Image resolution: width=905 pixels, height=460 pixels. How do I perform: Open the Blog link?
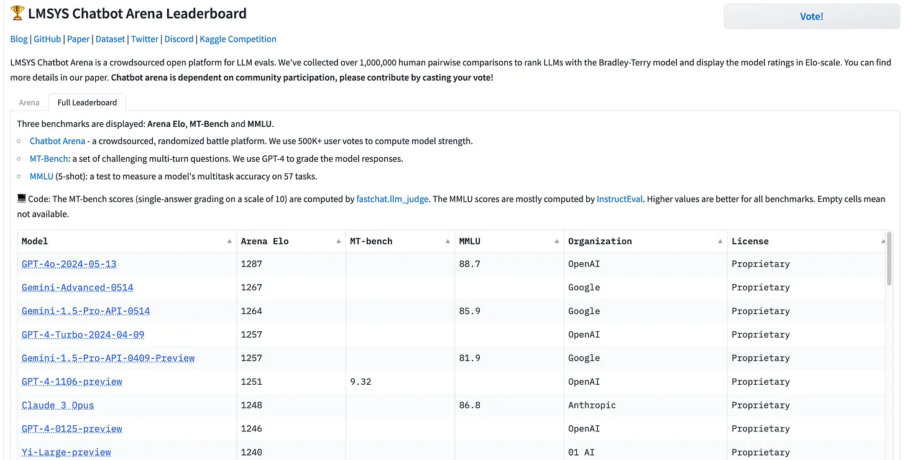[19, 39]
